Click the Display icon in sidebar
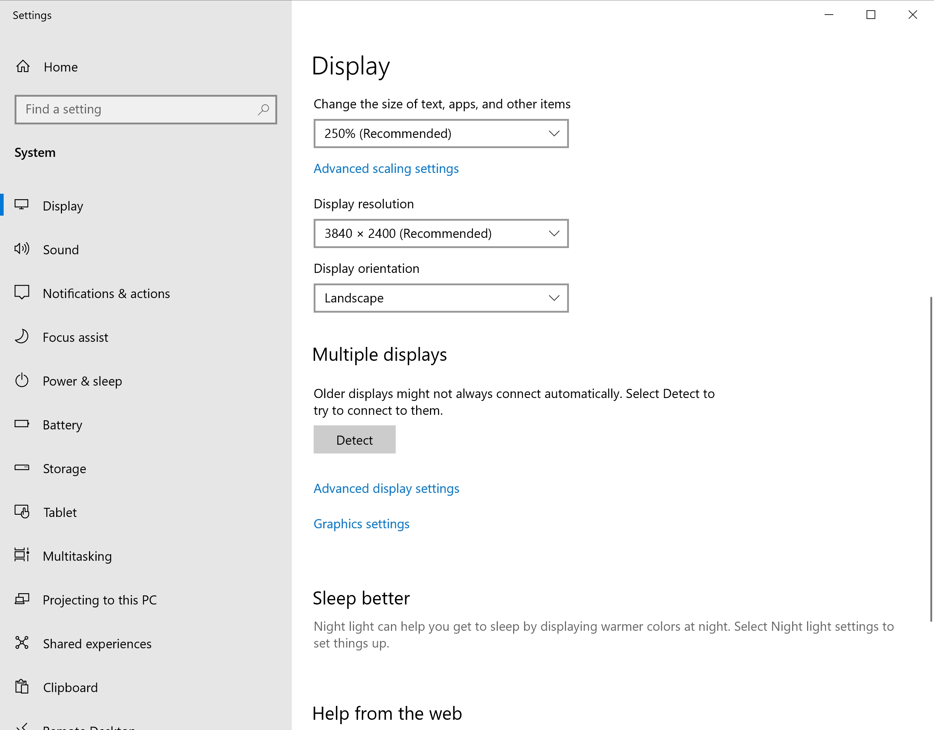 coord(23,205)
